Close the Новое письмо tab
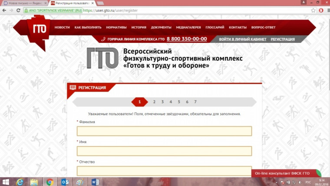The image size is (330, 186). (45, 3)
